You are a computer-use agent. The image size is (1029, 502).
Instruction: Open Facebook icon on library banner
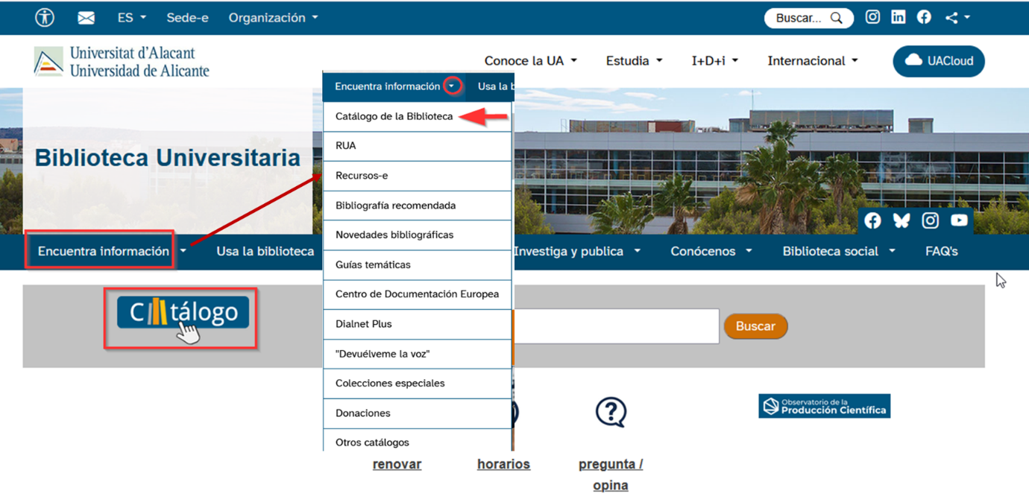pos(872,220)
